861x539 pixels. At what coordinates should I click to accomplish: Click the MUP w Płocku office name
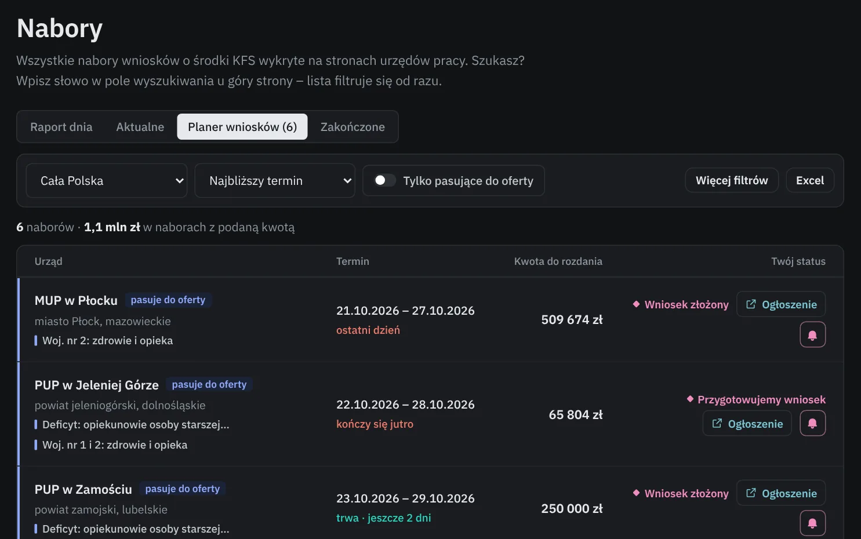(76, 300)
